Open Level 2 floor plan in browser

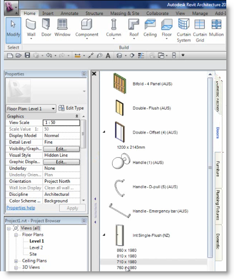(x=36, y=248)
